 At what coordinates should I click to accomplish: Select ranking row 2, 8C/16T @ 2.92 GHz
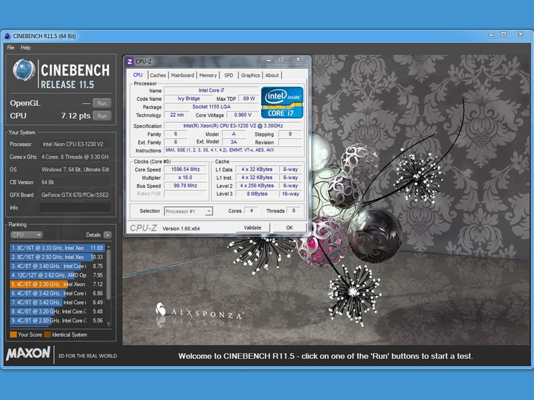click(57, 257)
